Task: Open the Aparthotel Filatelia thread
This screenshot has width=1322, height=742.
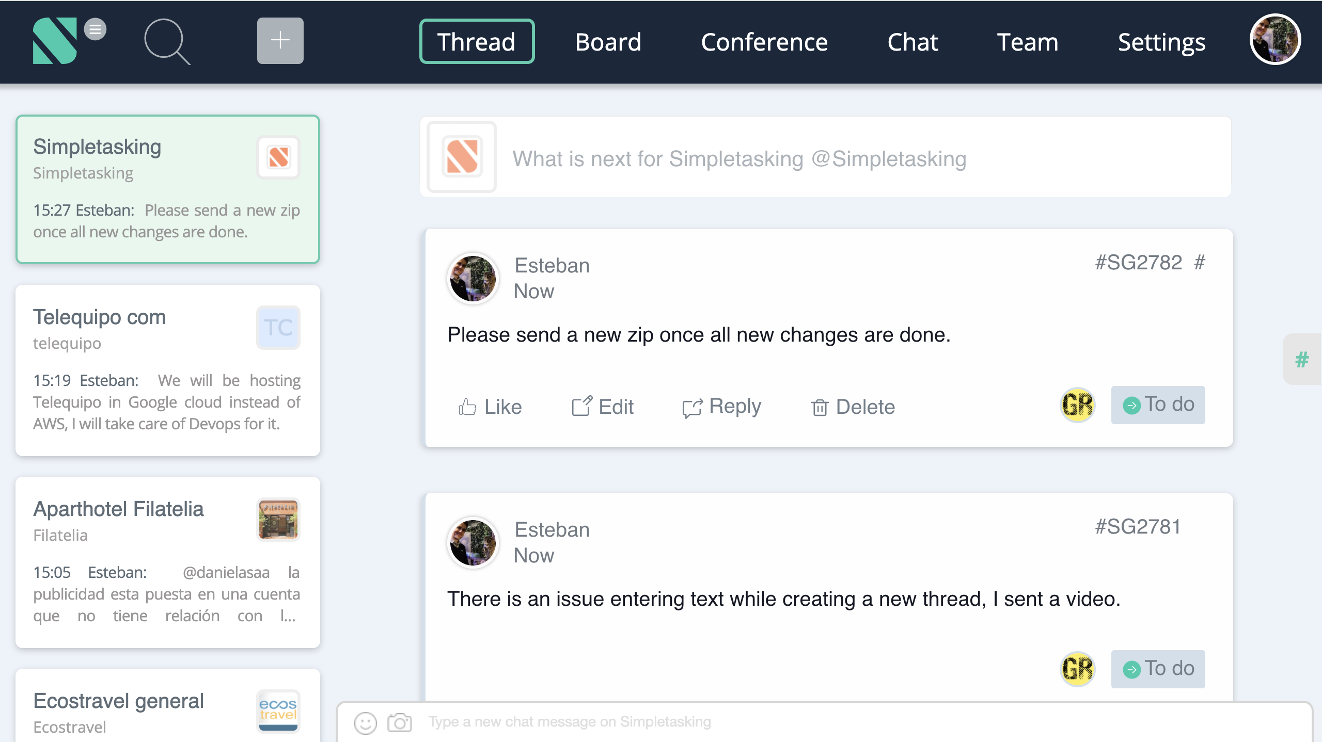Action: point(168,562)
